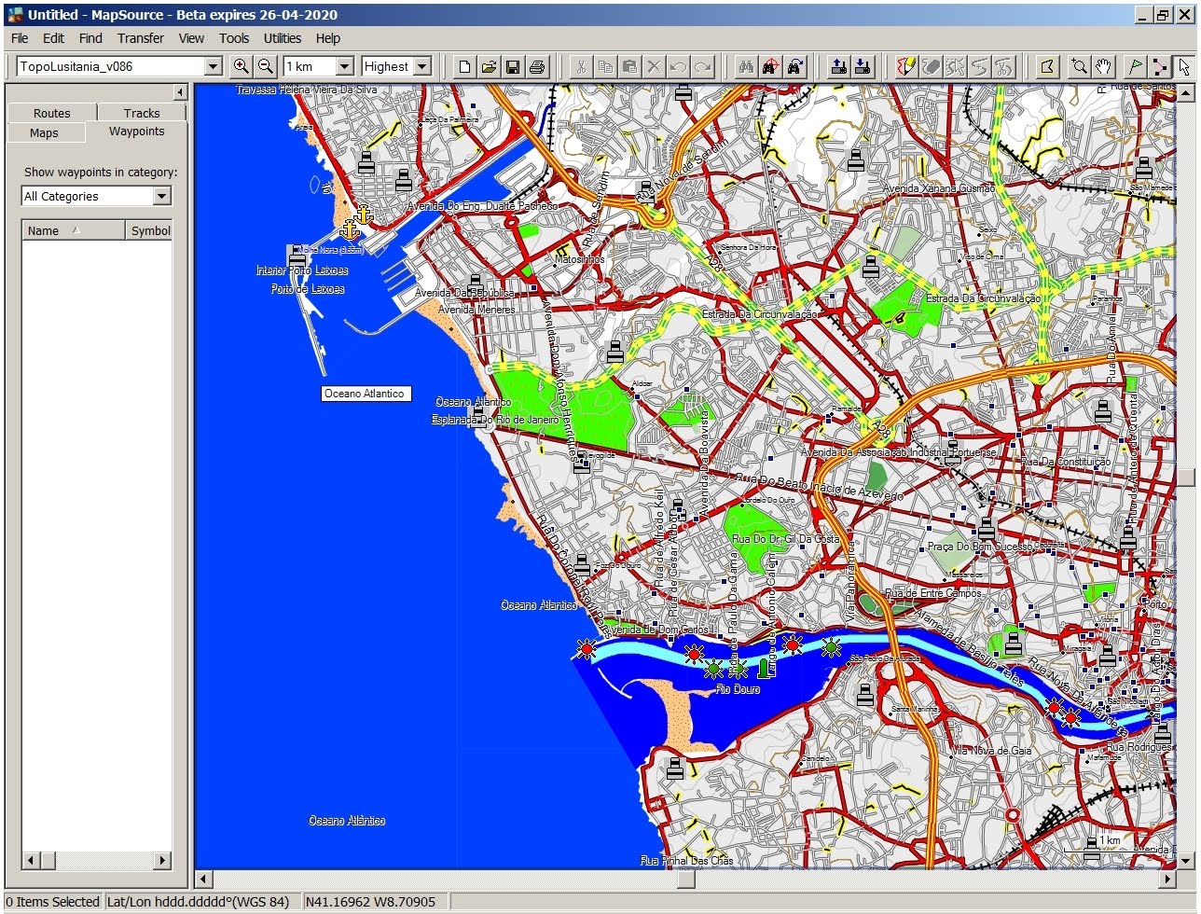Image resolution: width=1201 pixels, height=914 pixels.
Task: Click the 0 Items Selected status text
Action: (x=52, y=902)
